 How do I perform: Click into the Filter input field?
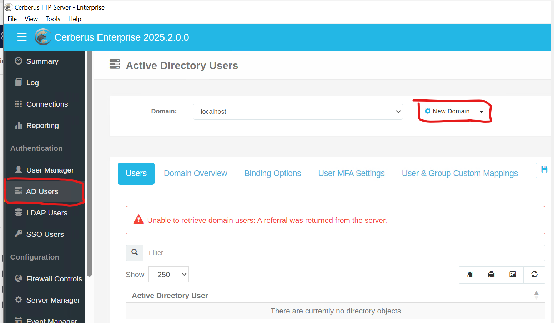[344, 253]
